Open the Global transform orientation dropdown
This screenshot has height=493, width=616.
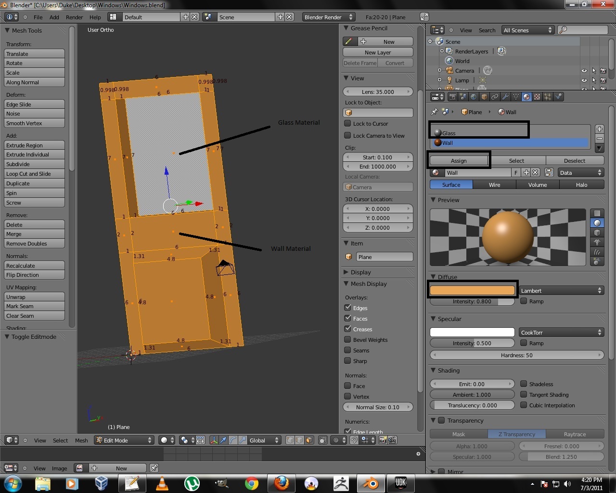264,440
